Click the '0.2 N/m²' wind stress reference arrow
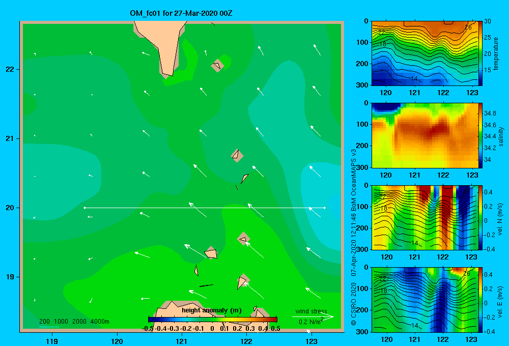The width and height of the screenshot is (509, 346). click(313, 316)
